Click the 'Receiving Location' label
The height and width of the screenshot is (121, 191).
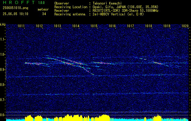tap(71, 7)
